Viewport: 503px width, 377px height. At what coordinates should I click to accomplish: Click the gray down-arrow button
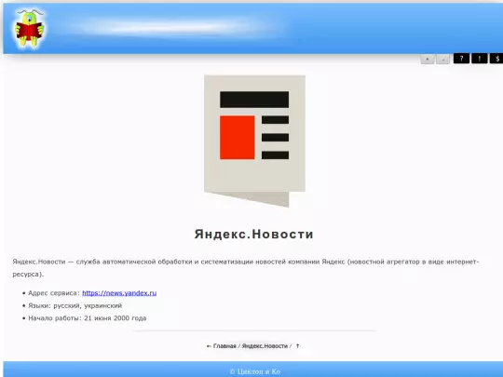pos(443,59)
